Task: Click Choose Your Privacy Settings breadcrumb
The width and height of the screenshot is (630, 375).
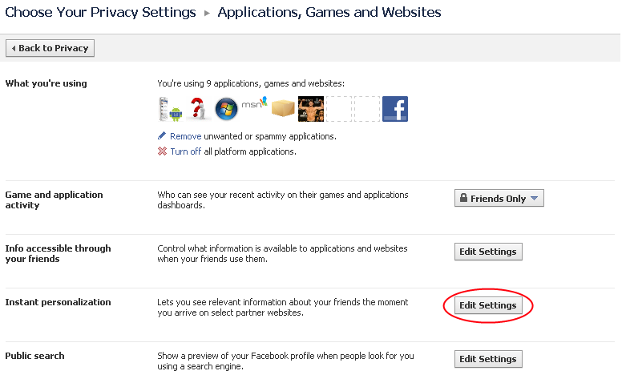Action: coord(100,13)
